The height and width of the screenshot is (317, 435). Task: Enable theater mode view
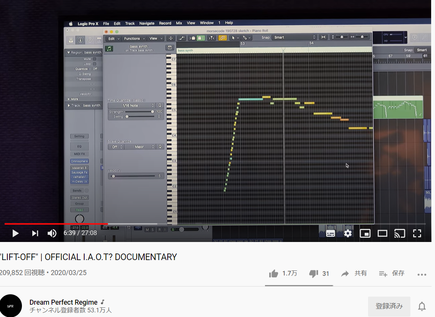click(382, 234)
